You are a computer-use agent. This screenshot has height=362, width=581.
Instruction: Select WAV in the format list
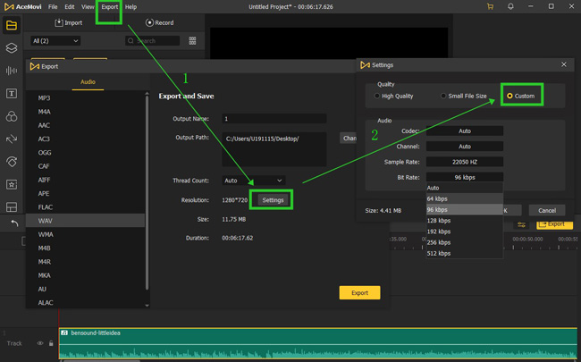click(x=85, y=221)
